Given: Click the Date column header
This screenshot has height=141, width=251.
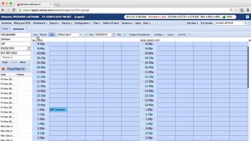Looking at the screenshot, I should pyautogui.click(x=7, y=75).
